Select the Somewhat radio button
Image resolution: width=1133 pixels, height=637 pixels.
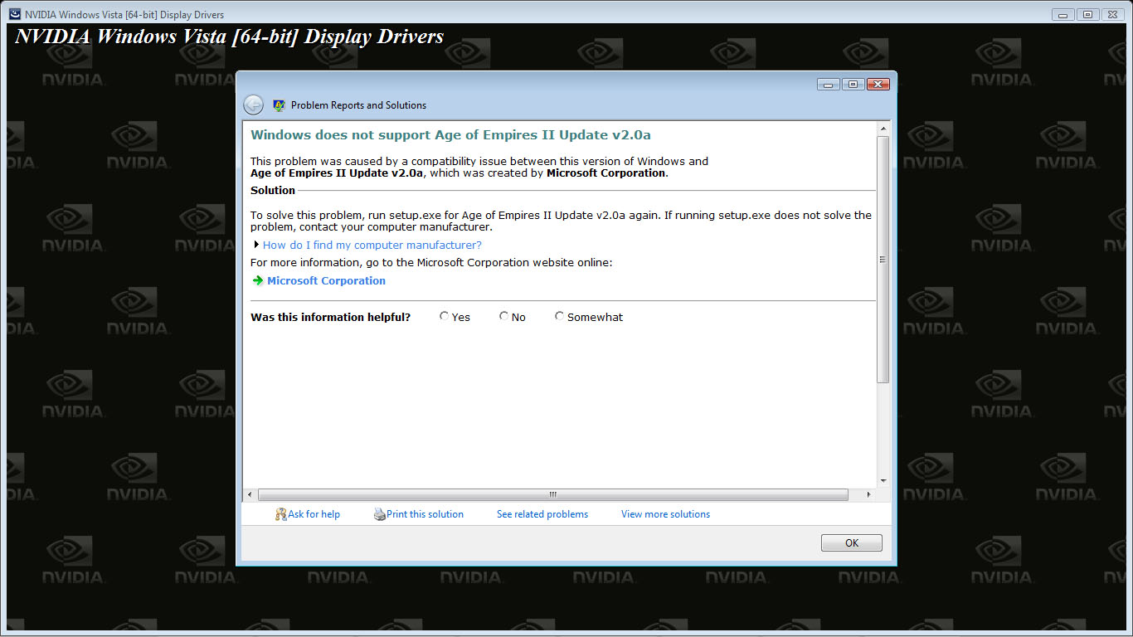click(x=559, y=316)
